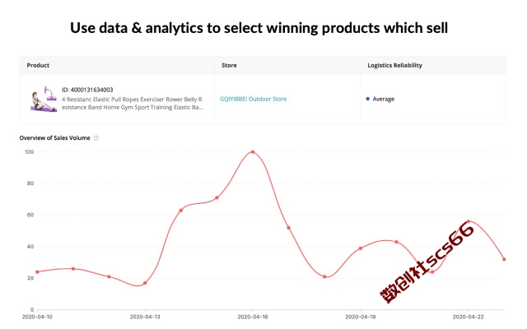Select the data point above 2020-04-13
This screenshot has width=527, height=329.
[145, 283]
